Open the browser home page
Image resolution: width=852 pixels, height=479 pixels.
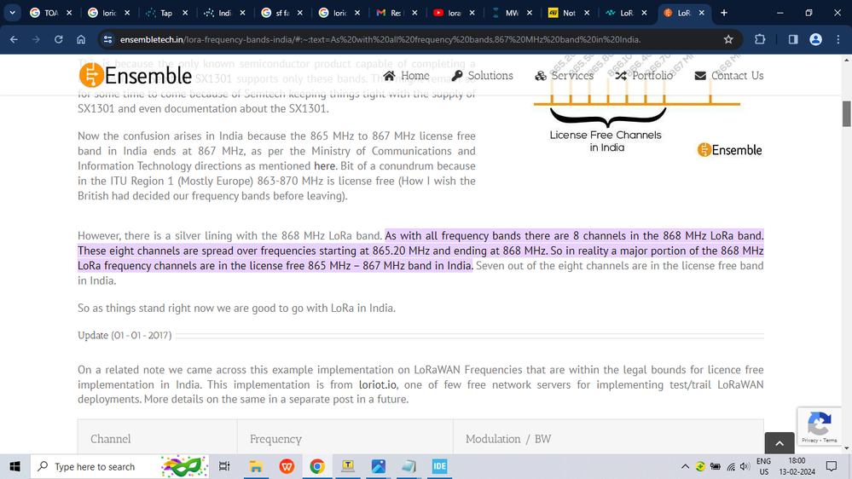(x=81, y=39)
